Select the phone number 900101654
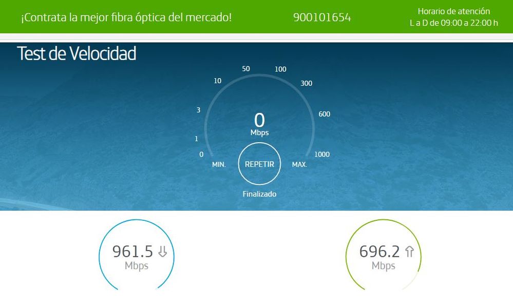The width and height of the screenshot is (513, 303). tap(322, 17)
